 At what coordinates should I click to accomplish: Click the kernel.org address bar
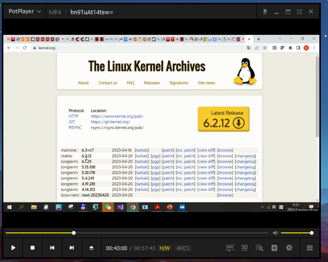(138, 48)
